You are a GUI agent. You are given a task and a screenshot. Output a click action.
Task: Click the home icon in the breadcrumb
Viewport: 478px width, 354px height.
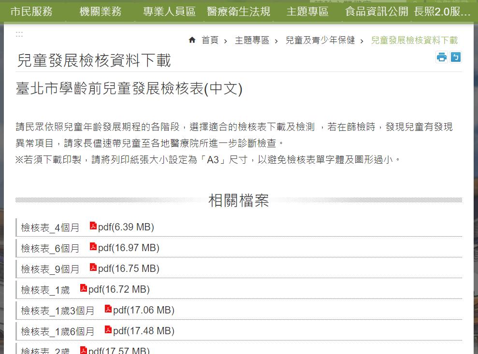pyautogui.click(x=192, y=40)
